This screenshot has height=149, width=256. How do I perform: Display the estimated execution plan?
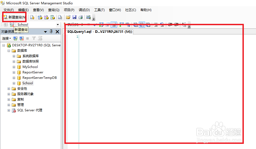(x=101, y=25)
